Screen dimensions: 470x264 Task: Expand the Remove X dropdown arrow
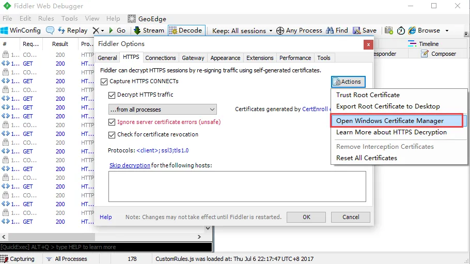(x=102, y=30)
